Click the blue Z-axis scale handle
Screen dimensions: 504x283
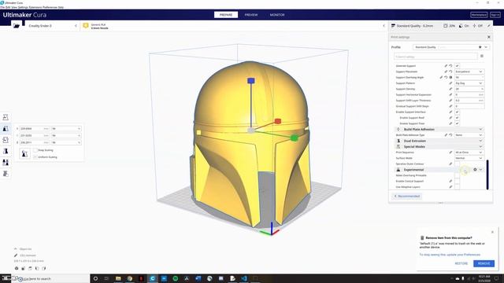(x=251, y=80)
